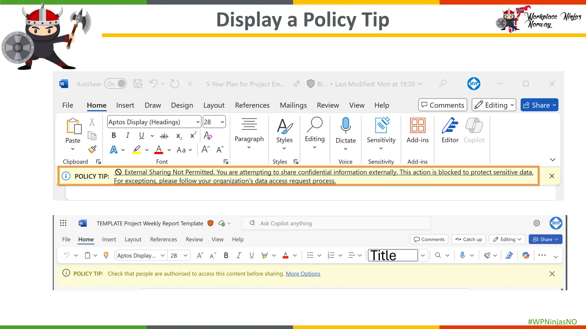Toggle the AutoSave switch

coord(116,84)
